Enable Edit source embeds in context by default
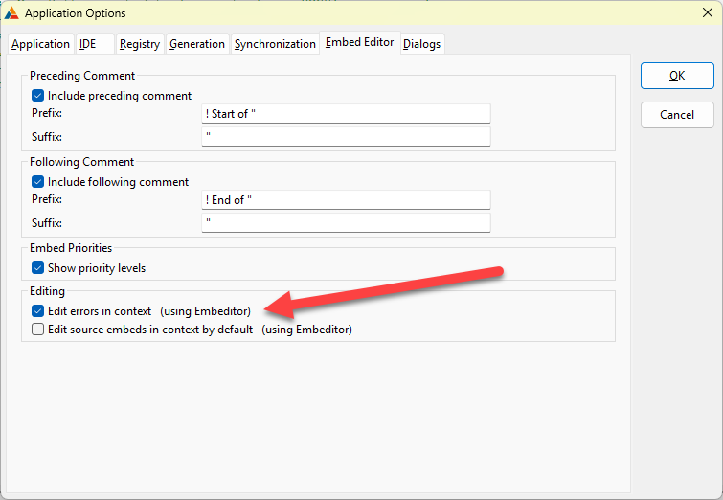This screenshot has height=500, width=723. (x=38, y=330)
